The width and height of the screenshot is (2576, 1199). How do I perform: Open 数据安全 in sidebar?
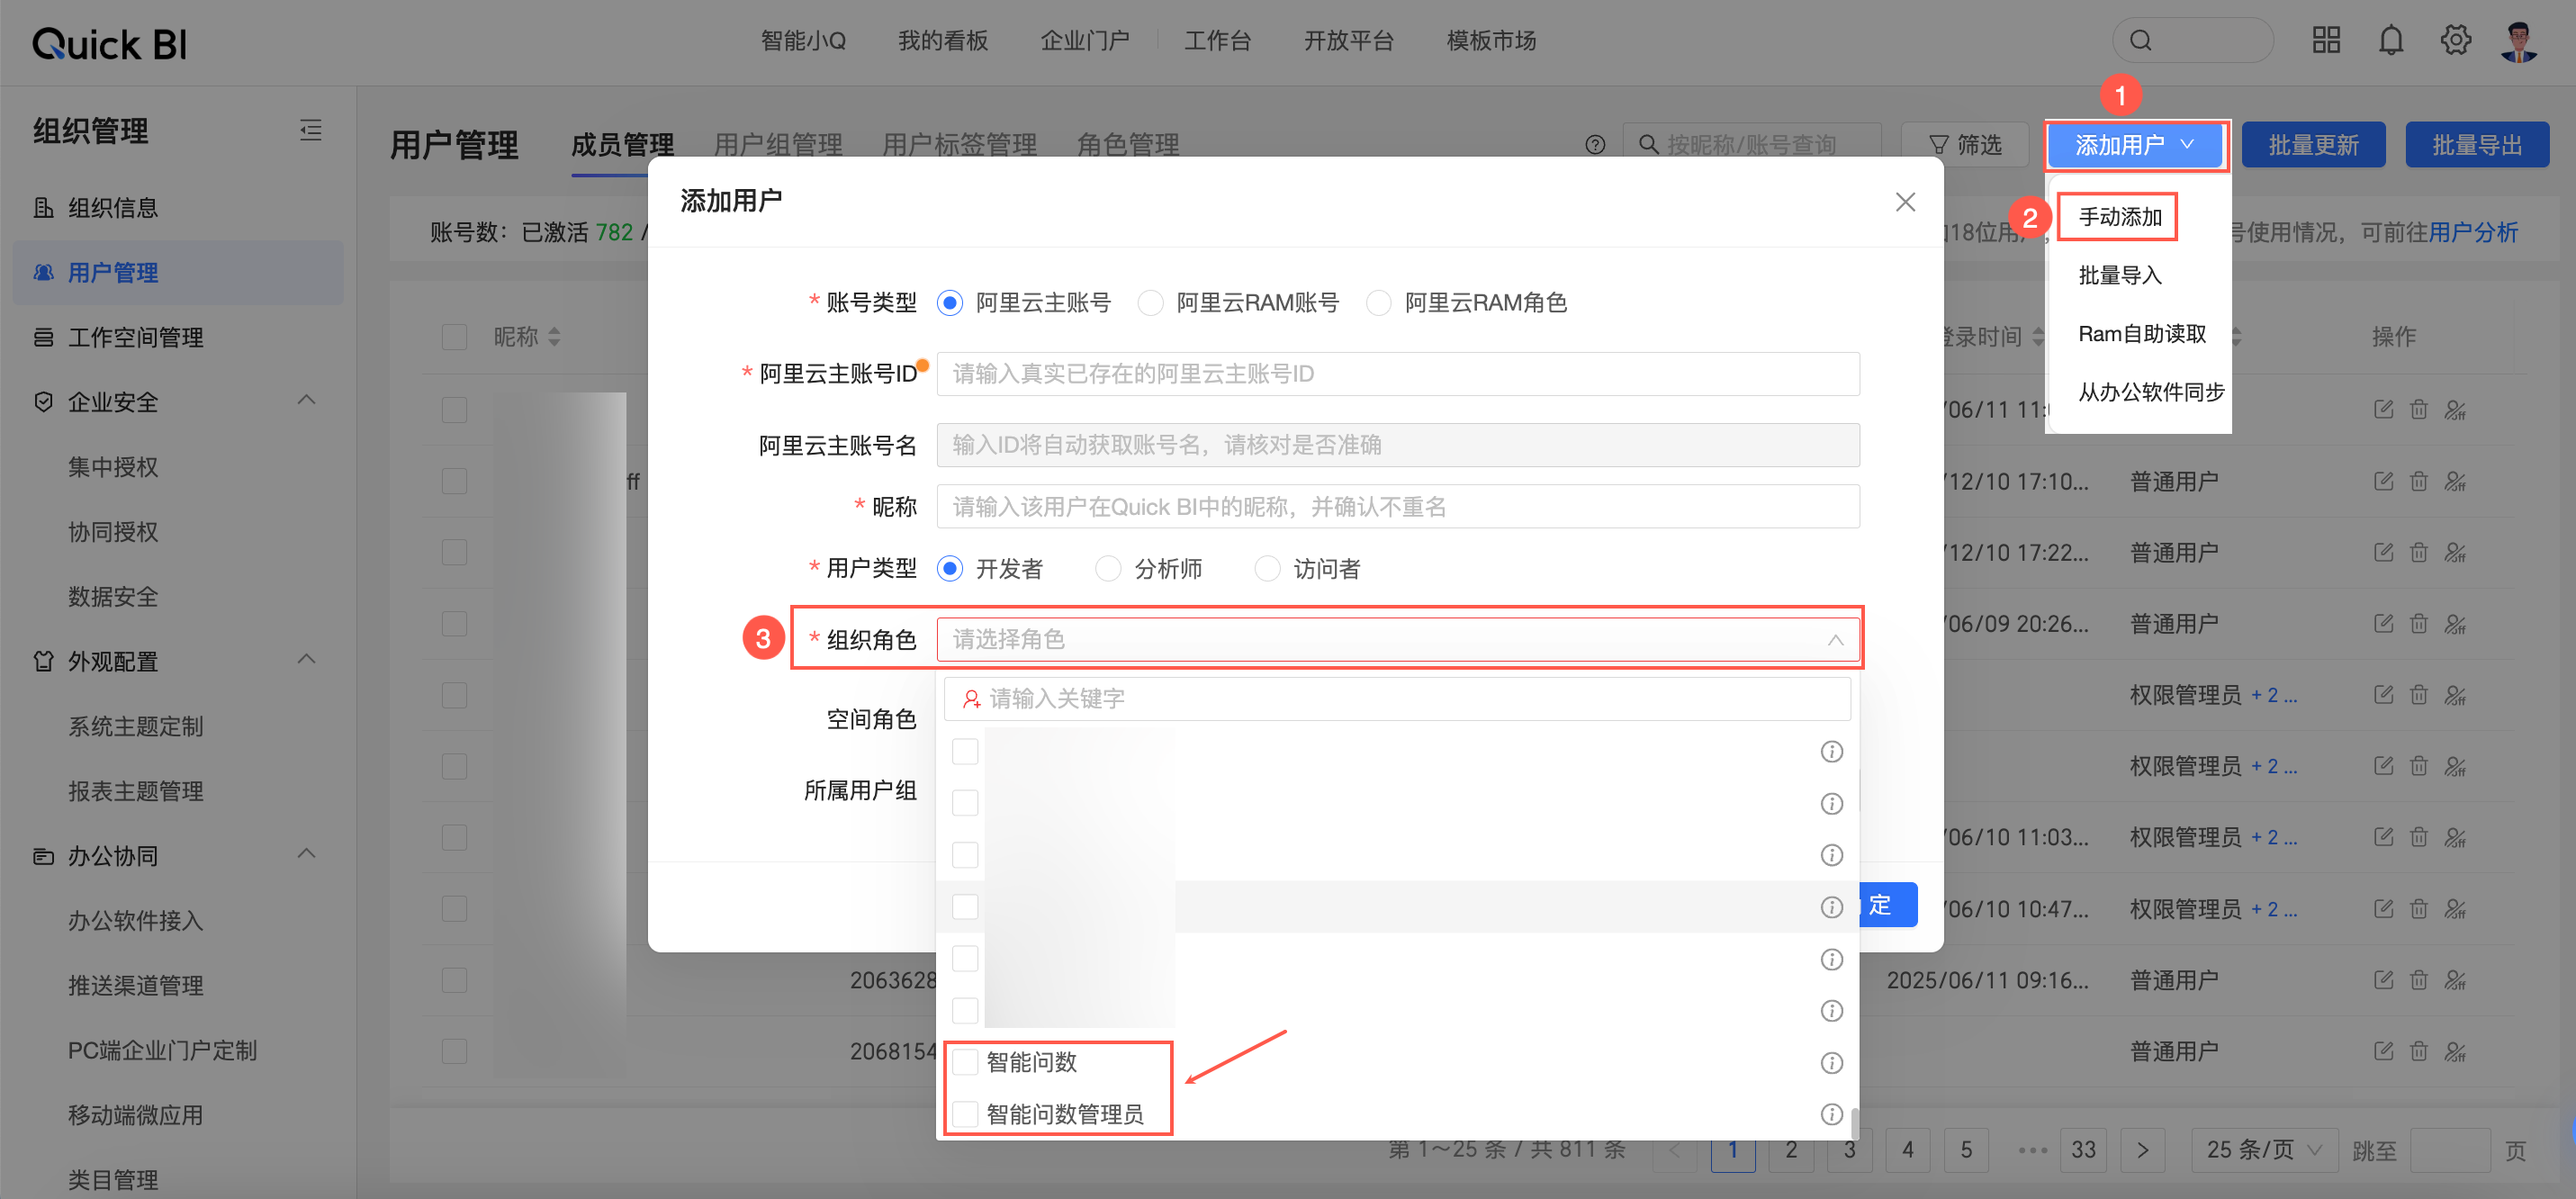click(113, 597)
